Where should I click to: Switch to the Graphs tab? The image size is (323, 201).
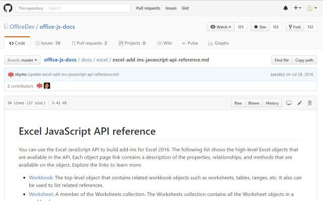[219, 43]
